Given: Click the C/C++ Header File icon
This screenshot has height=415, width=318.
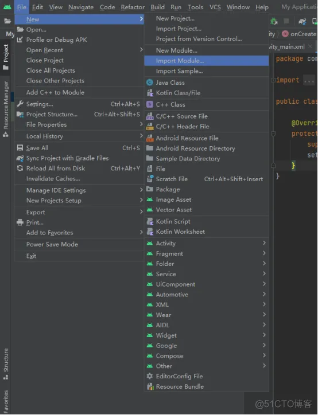Looking at the screenshot, I should point(150,127).
